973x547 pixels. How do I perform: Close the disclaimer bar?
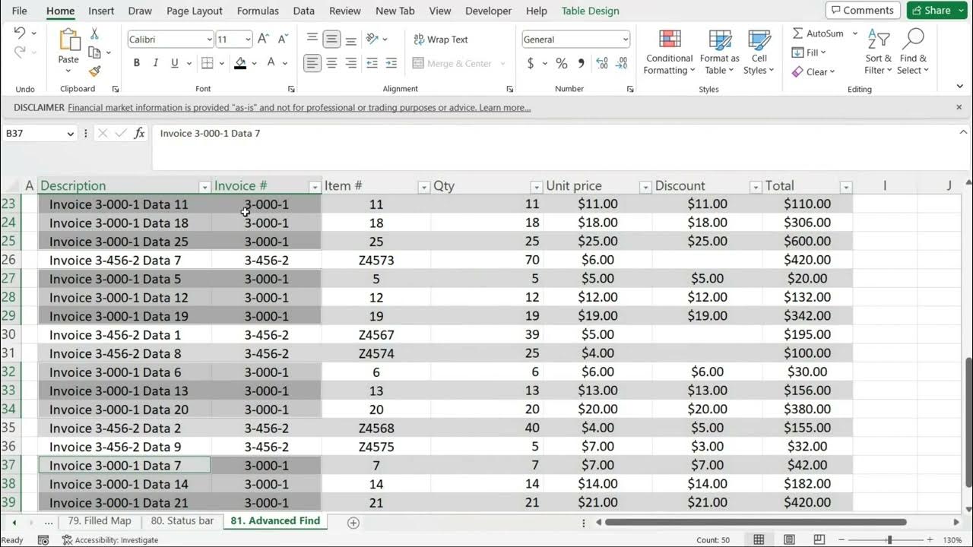pos(959,107)
